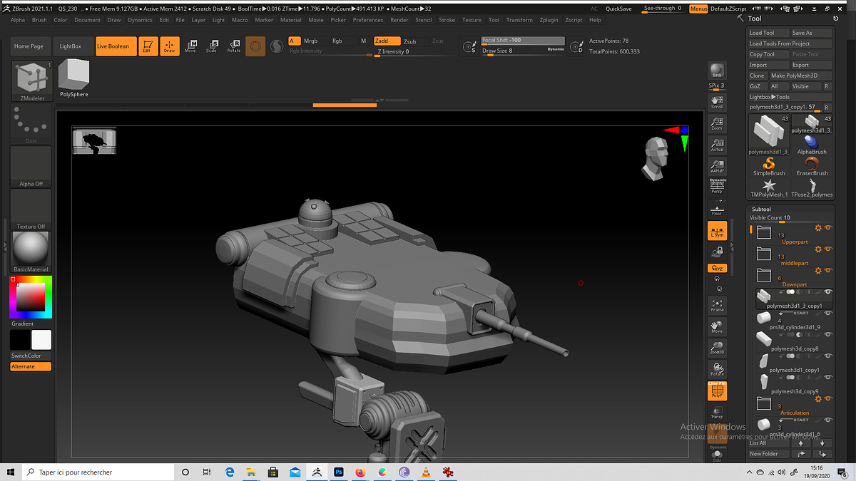Set canvas to Actual size
This screenshot has width=856, height=481.
[717, 145]
